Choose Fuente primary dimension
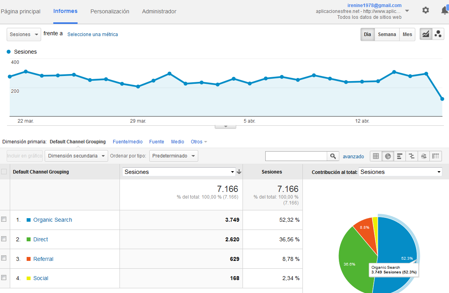The image size is (449, 293). point(157,142)
